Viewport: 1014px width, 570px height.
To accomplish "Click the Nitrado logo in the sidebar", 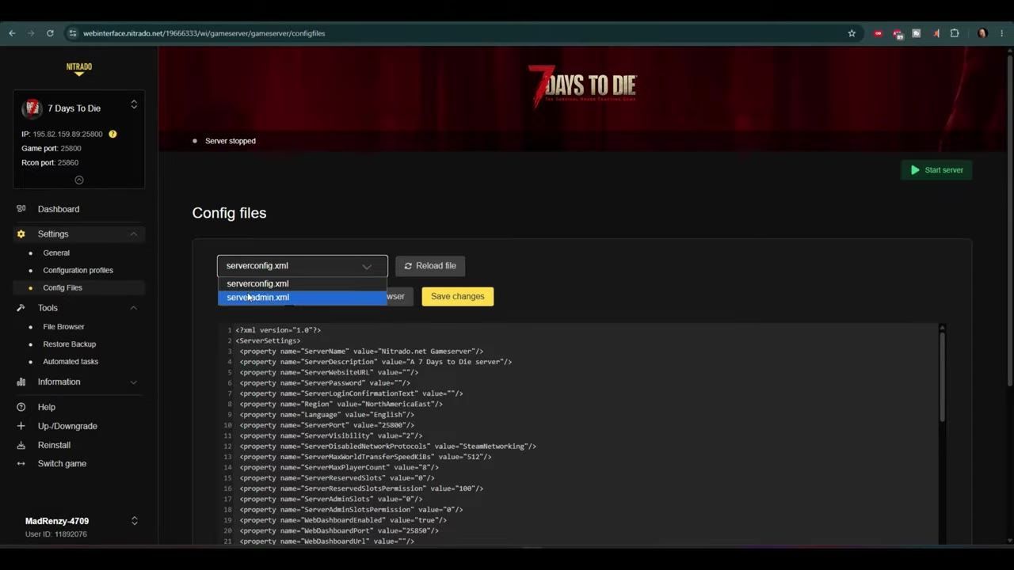I will [79, 69].
